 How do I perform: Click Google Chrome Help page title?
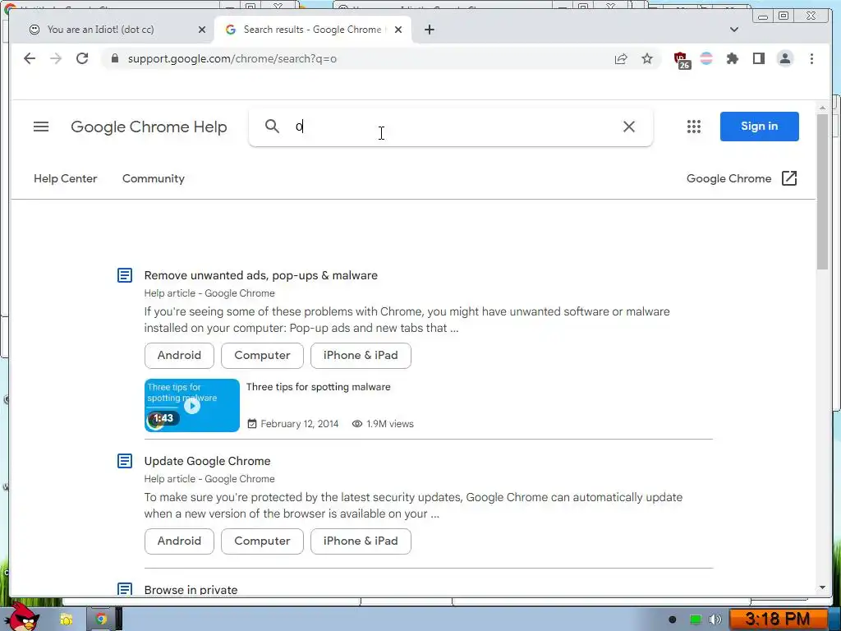click(x=149, y=127)
